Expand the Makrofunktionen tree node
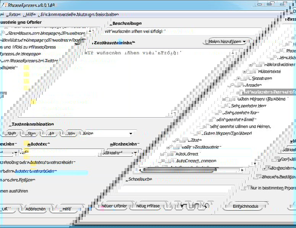The width and height of the screenshot is (296, 228). (251, 65)
